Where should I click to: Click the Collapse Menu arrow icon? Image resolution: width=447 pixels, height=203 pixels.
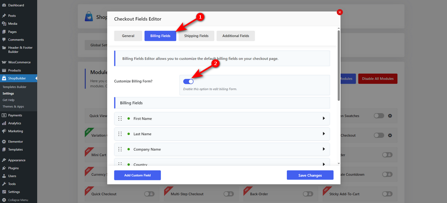tap(4, 200)
